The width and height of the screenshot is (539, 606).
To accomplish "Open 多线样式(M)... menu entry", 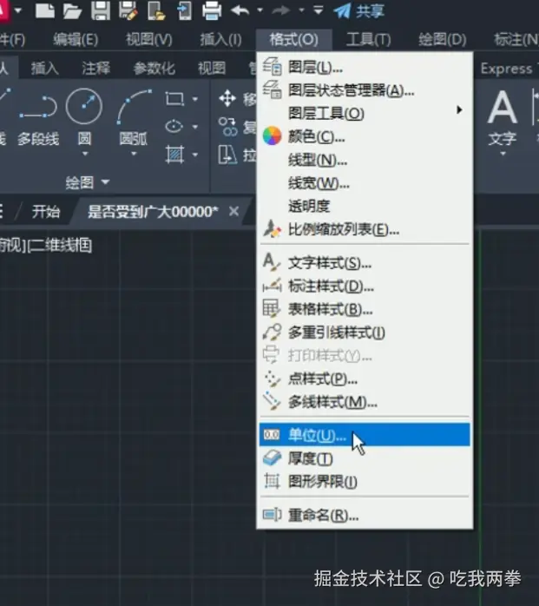I will [x=365, y=402].
